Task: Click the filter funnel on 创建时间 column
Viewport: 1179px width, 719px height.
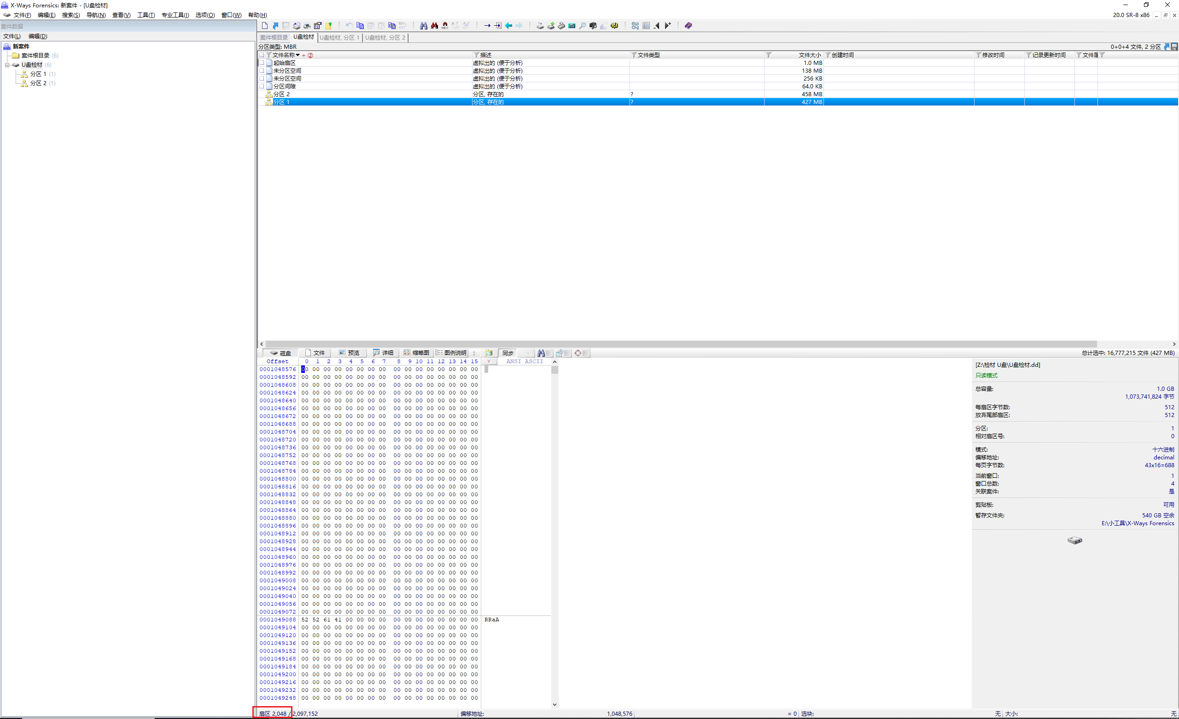Action: click(x=828, y=55)
